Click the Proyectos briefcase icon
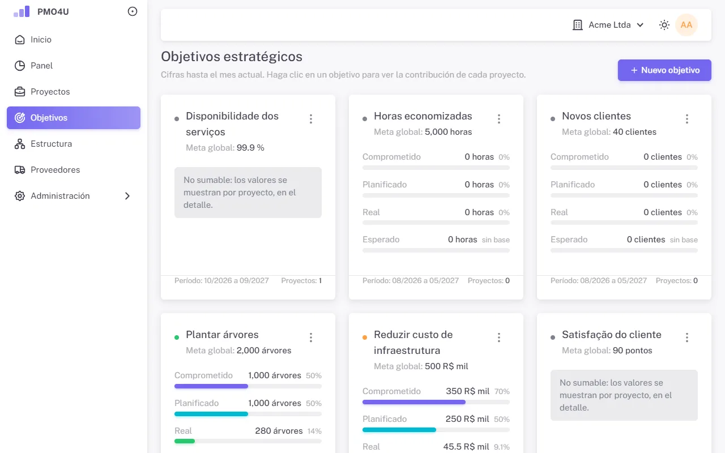 pos(20,92)
